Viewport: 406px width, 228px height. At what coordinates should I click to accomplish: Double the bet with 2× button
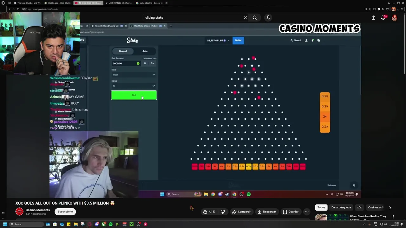pos(152,63)
